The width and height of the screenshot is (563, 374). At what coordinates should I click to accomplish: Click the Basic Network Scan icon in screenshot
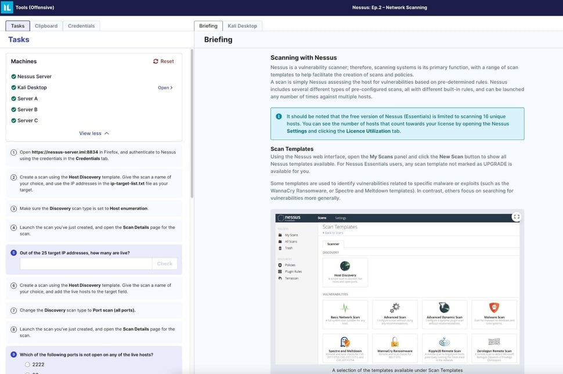click(x=345, y=308)
